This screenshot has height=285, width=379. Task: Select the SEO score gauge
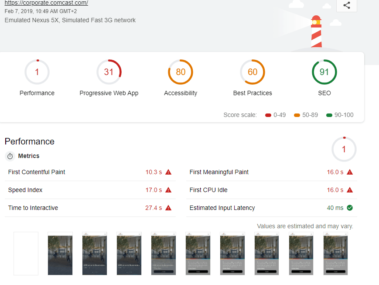click(324, 72)
